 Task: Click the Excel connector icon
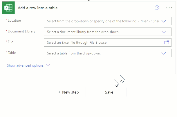pos(8,8)
